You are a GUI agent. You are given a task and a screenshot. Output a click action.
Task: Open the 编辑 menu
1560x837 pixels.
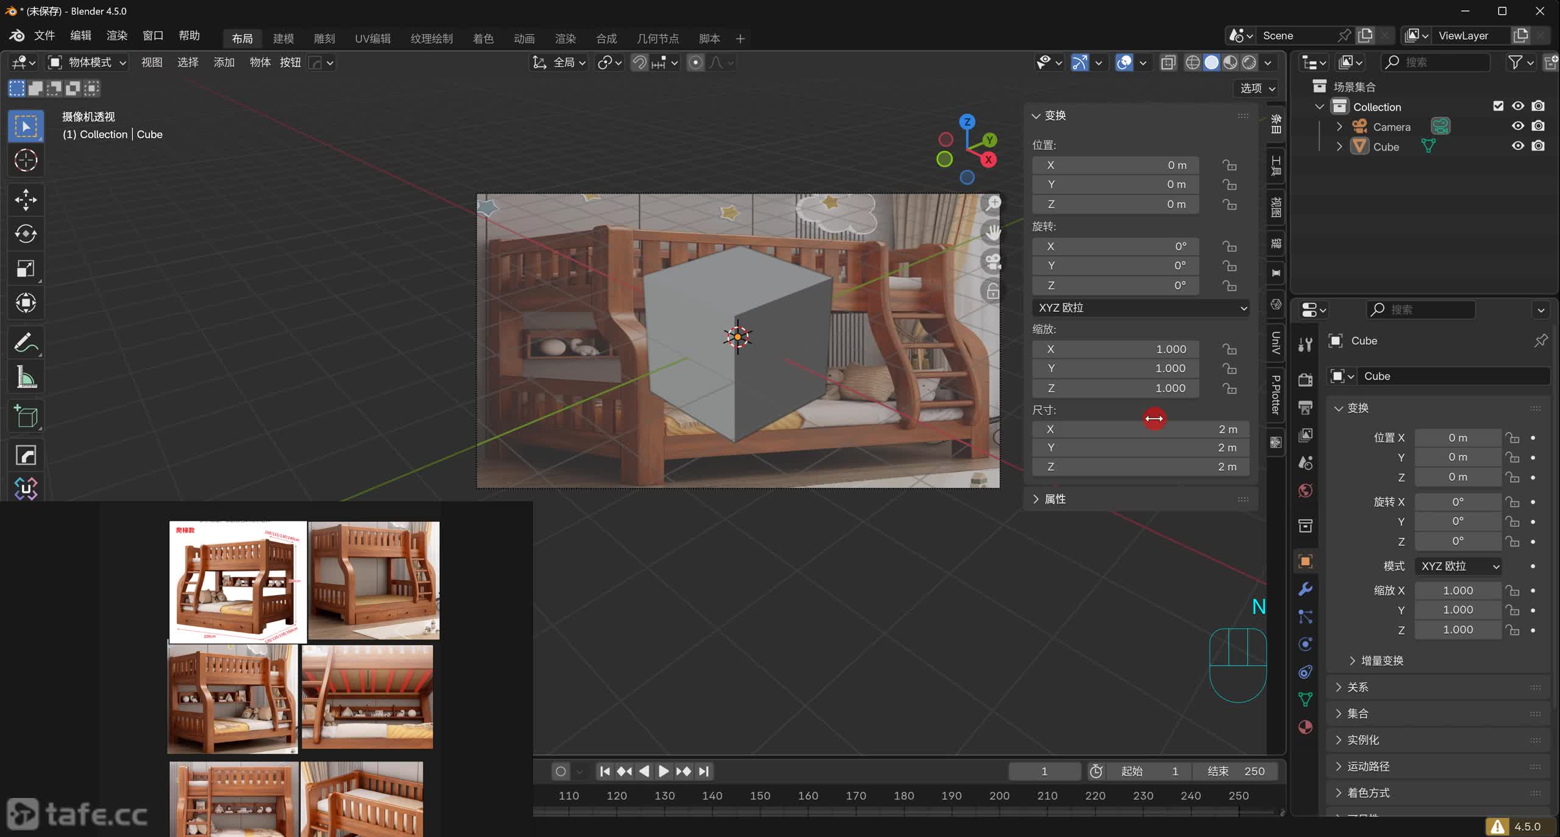[80, 35]
